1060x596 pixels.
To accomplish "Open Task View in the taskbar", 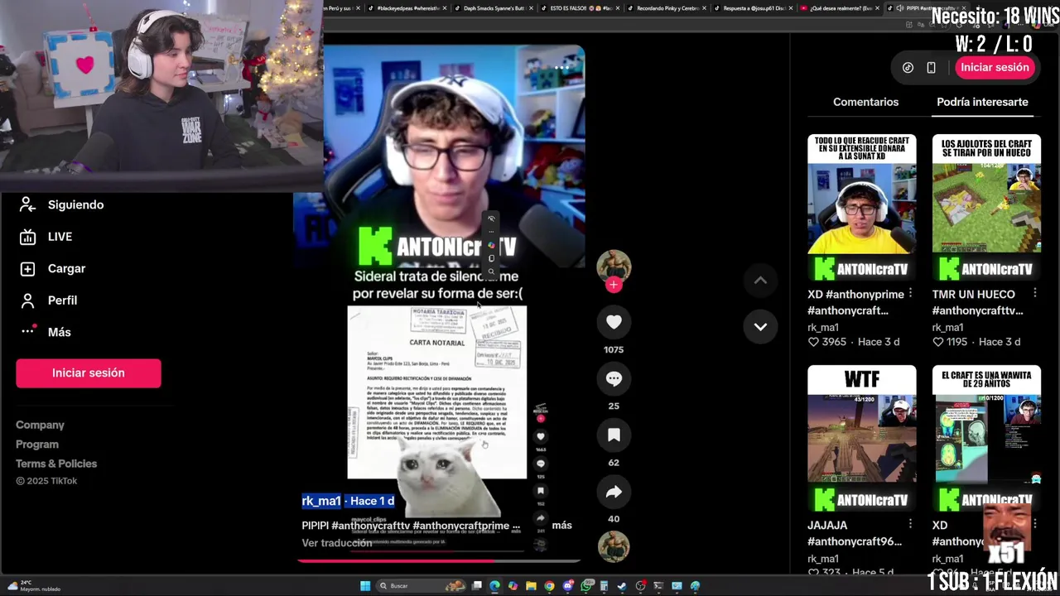I will (476, 586).
